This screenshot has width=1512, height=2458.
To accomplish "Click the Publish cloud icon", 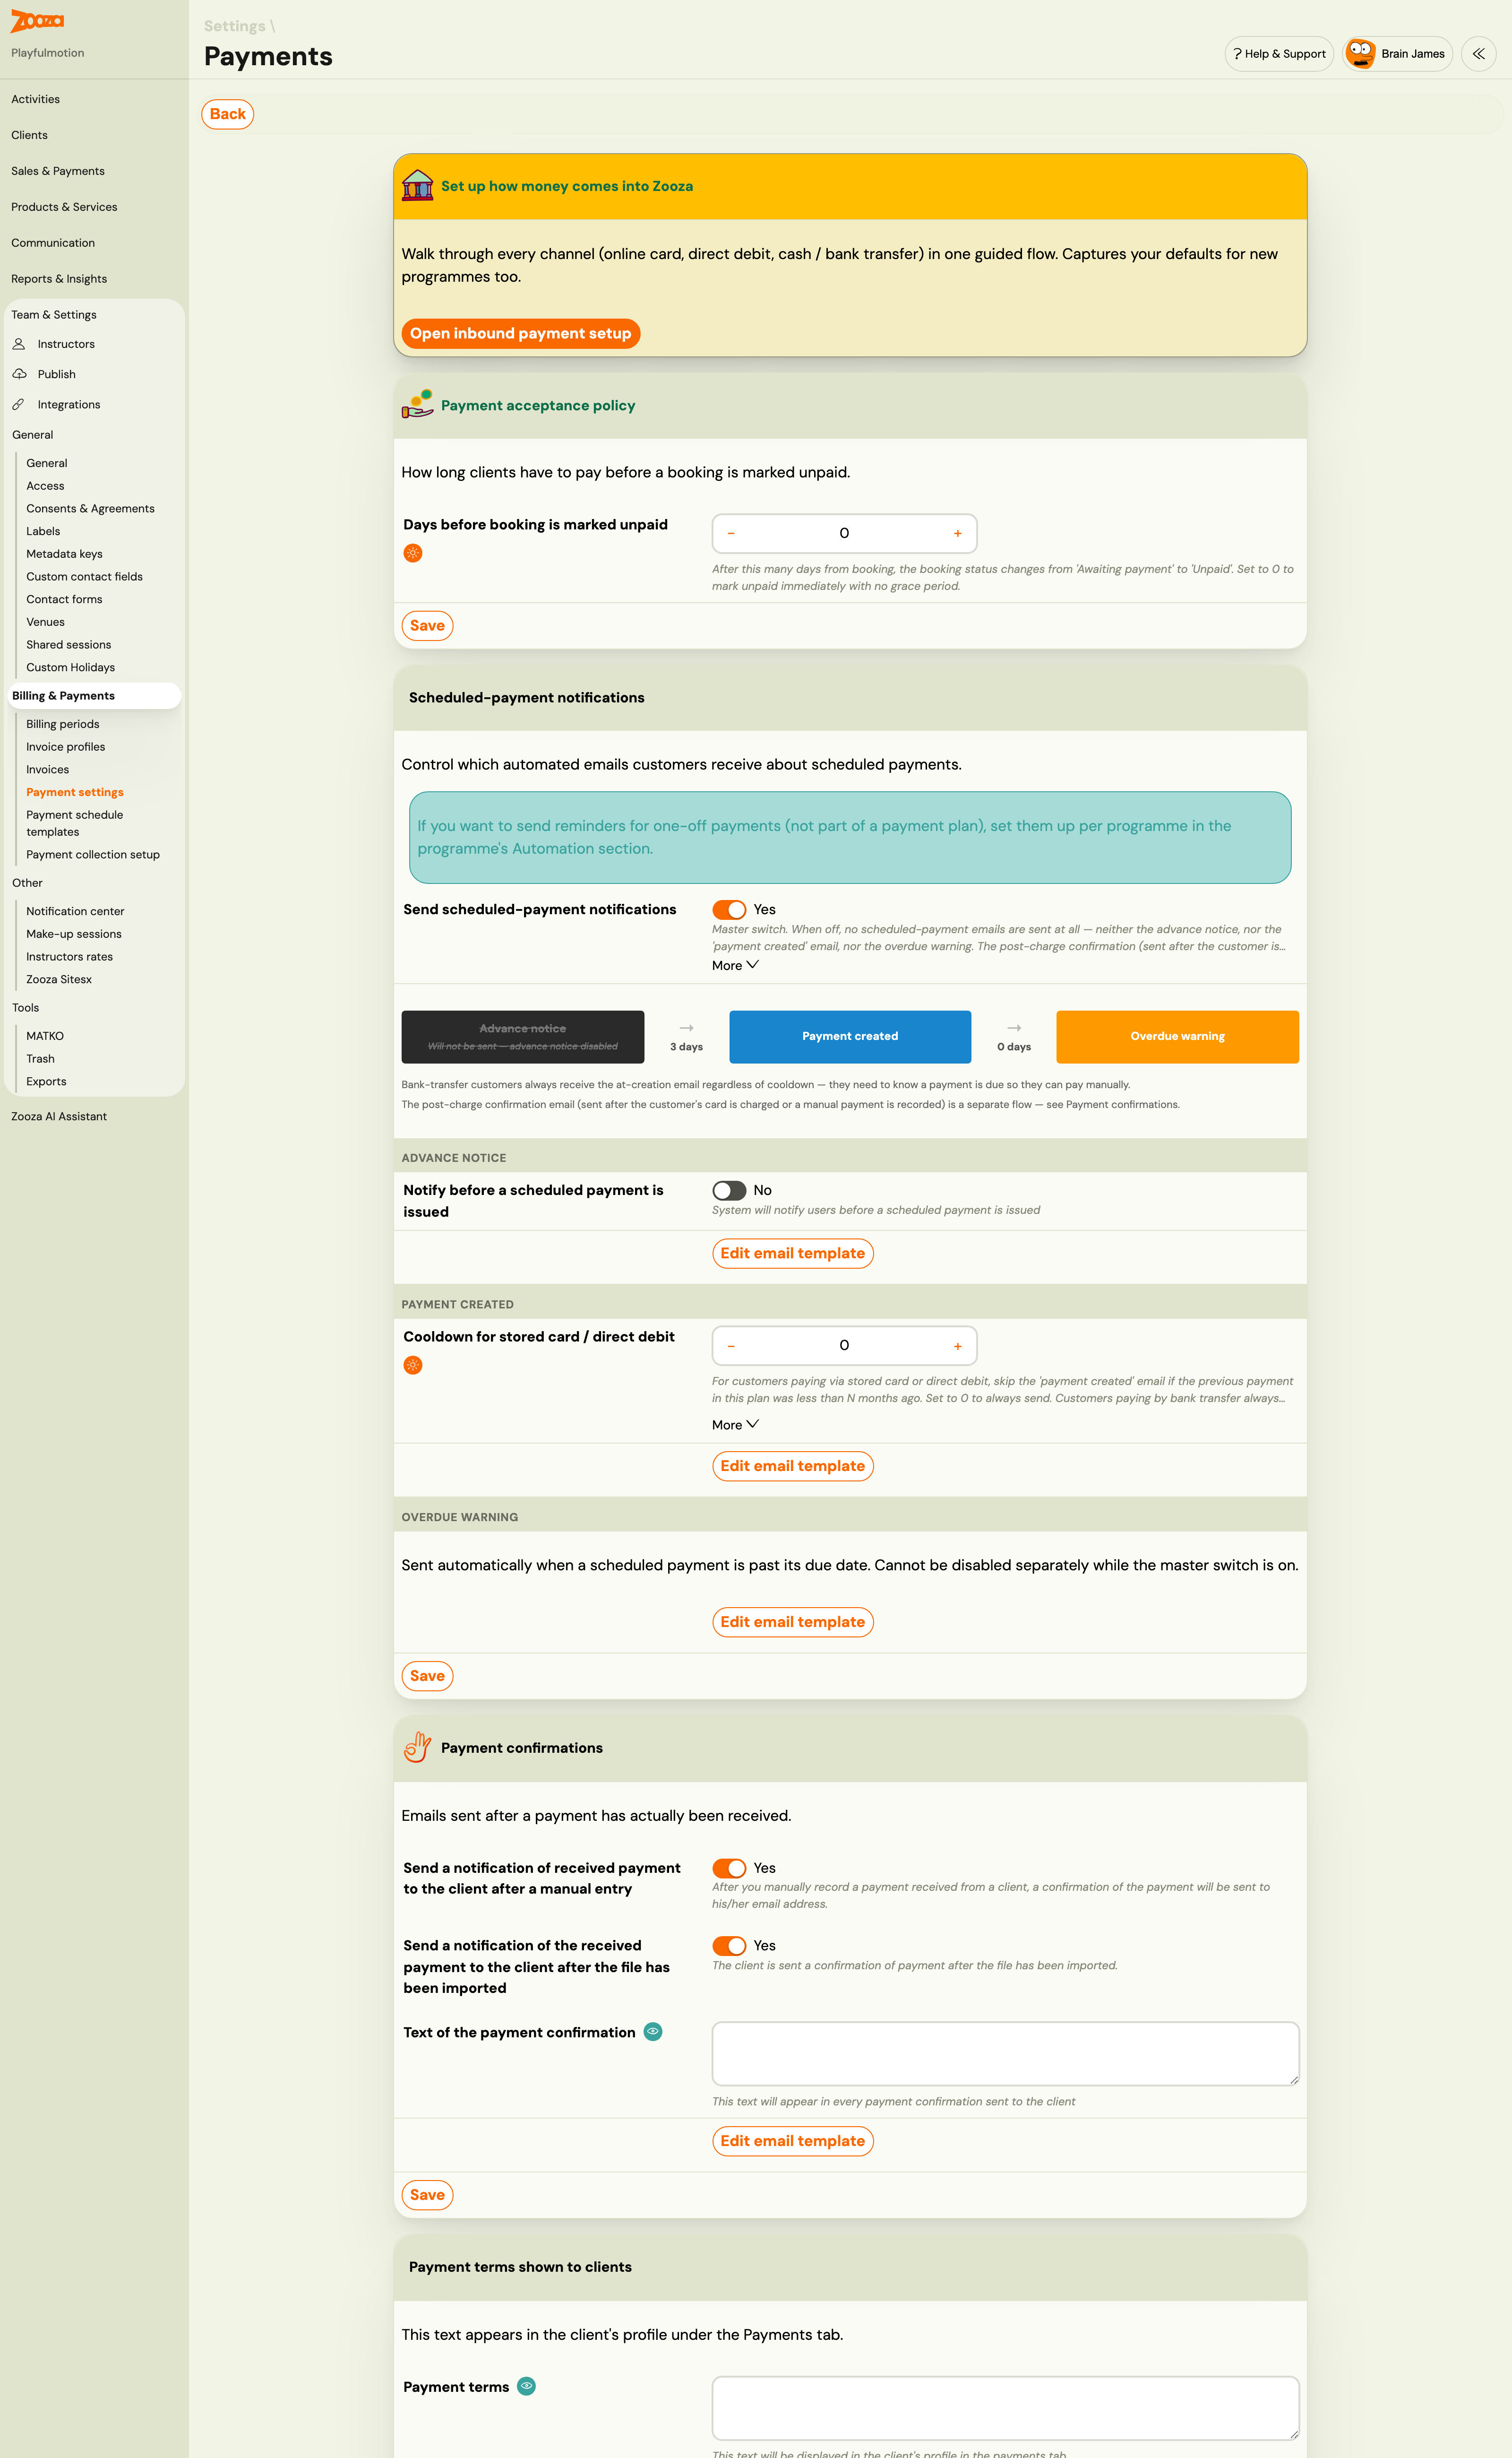I will [19, 374].
